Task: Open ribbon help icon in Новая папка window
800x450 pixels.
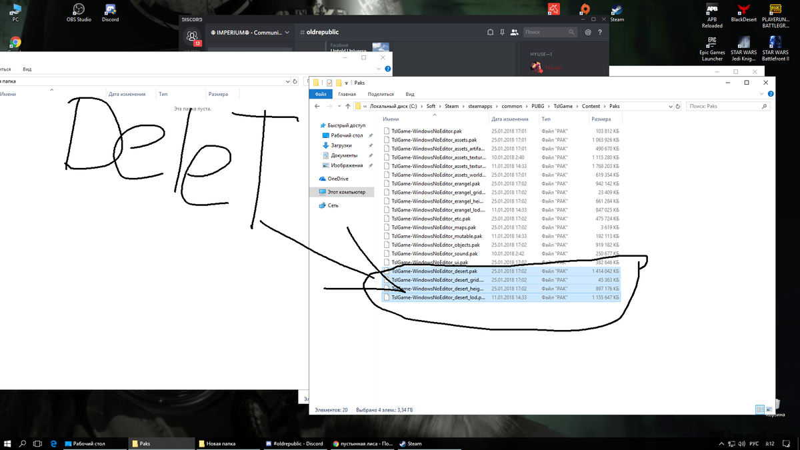Action: coord(388,69)
